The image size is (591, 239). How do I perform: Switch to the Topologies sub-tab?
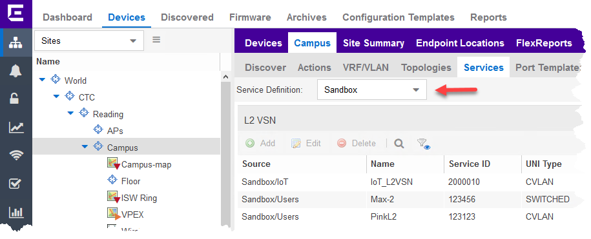[x=426, y=68]
